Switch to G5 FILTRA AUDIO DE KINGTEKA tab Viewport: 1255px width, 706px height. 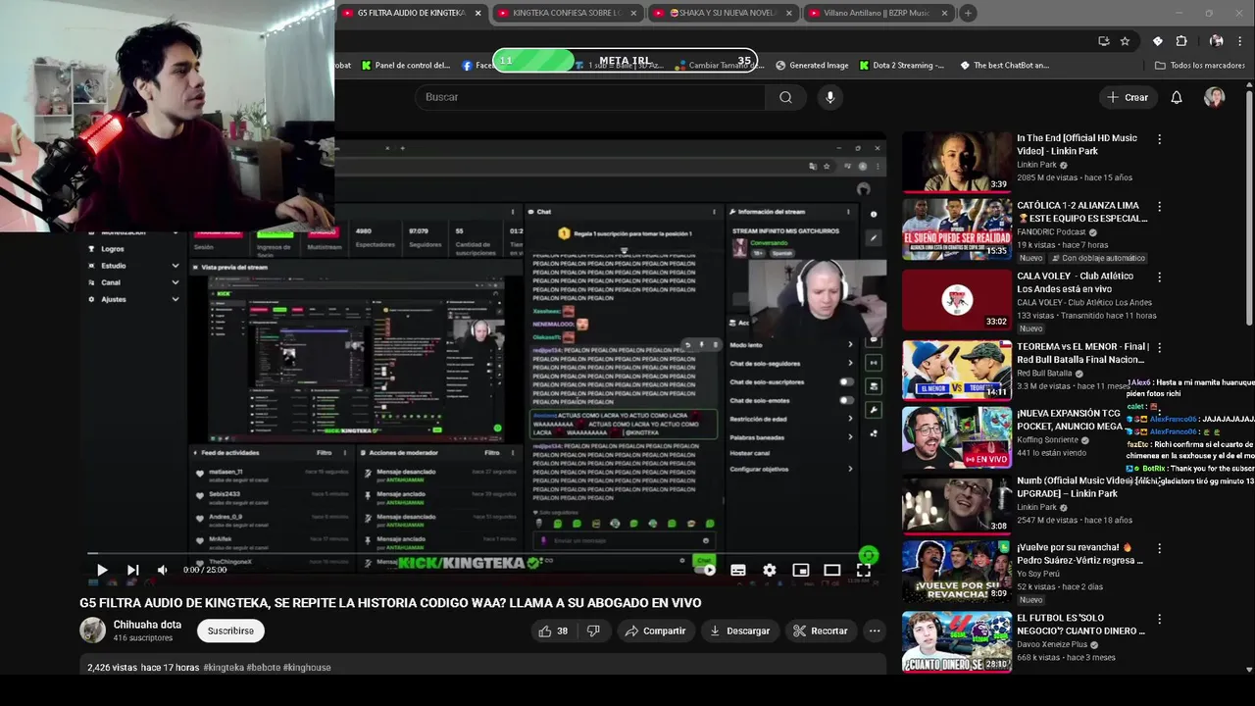412,13
